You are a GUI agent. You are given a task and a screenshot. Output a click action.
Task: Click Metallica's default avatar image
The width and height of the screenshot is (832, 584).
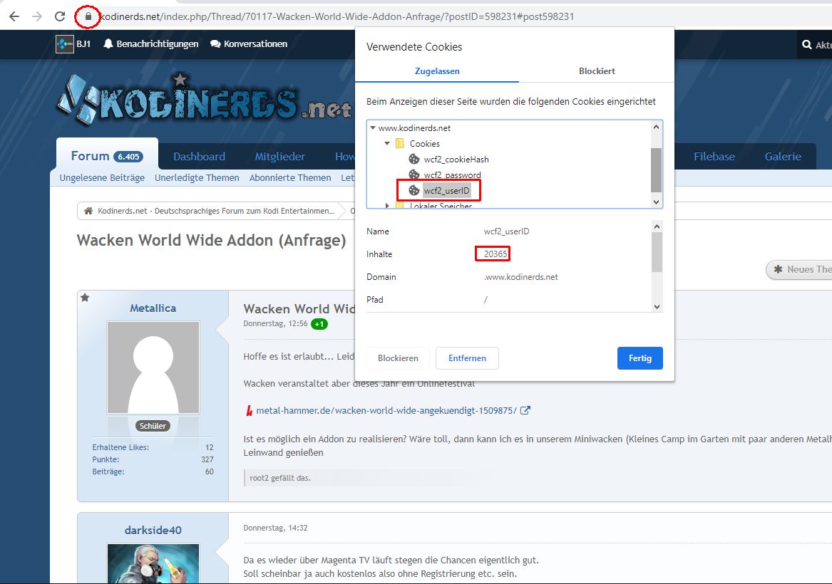tap(153, 367)
